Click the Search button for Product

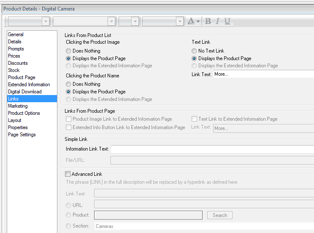click(x=219, y=215)
